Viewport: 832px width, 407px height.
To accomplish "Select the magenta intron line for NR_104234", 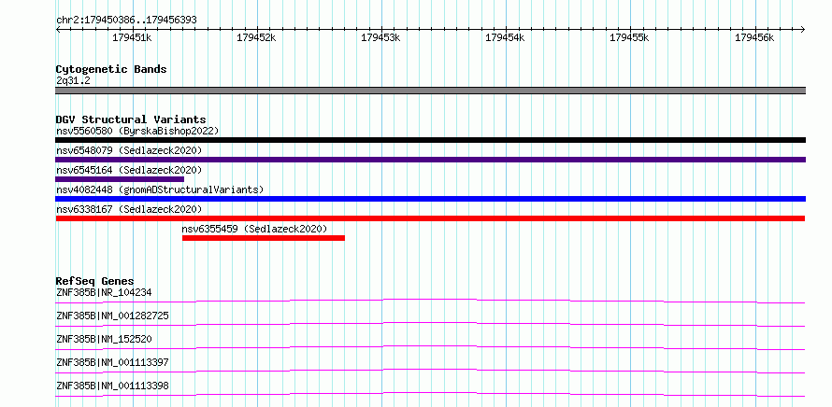I will [x=430, y=301].
